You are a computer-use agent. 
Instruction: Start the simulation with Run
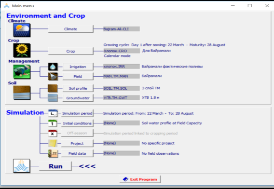pyautogui.click(x=55, y=166)
